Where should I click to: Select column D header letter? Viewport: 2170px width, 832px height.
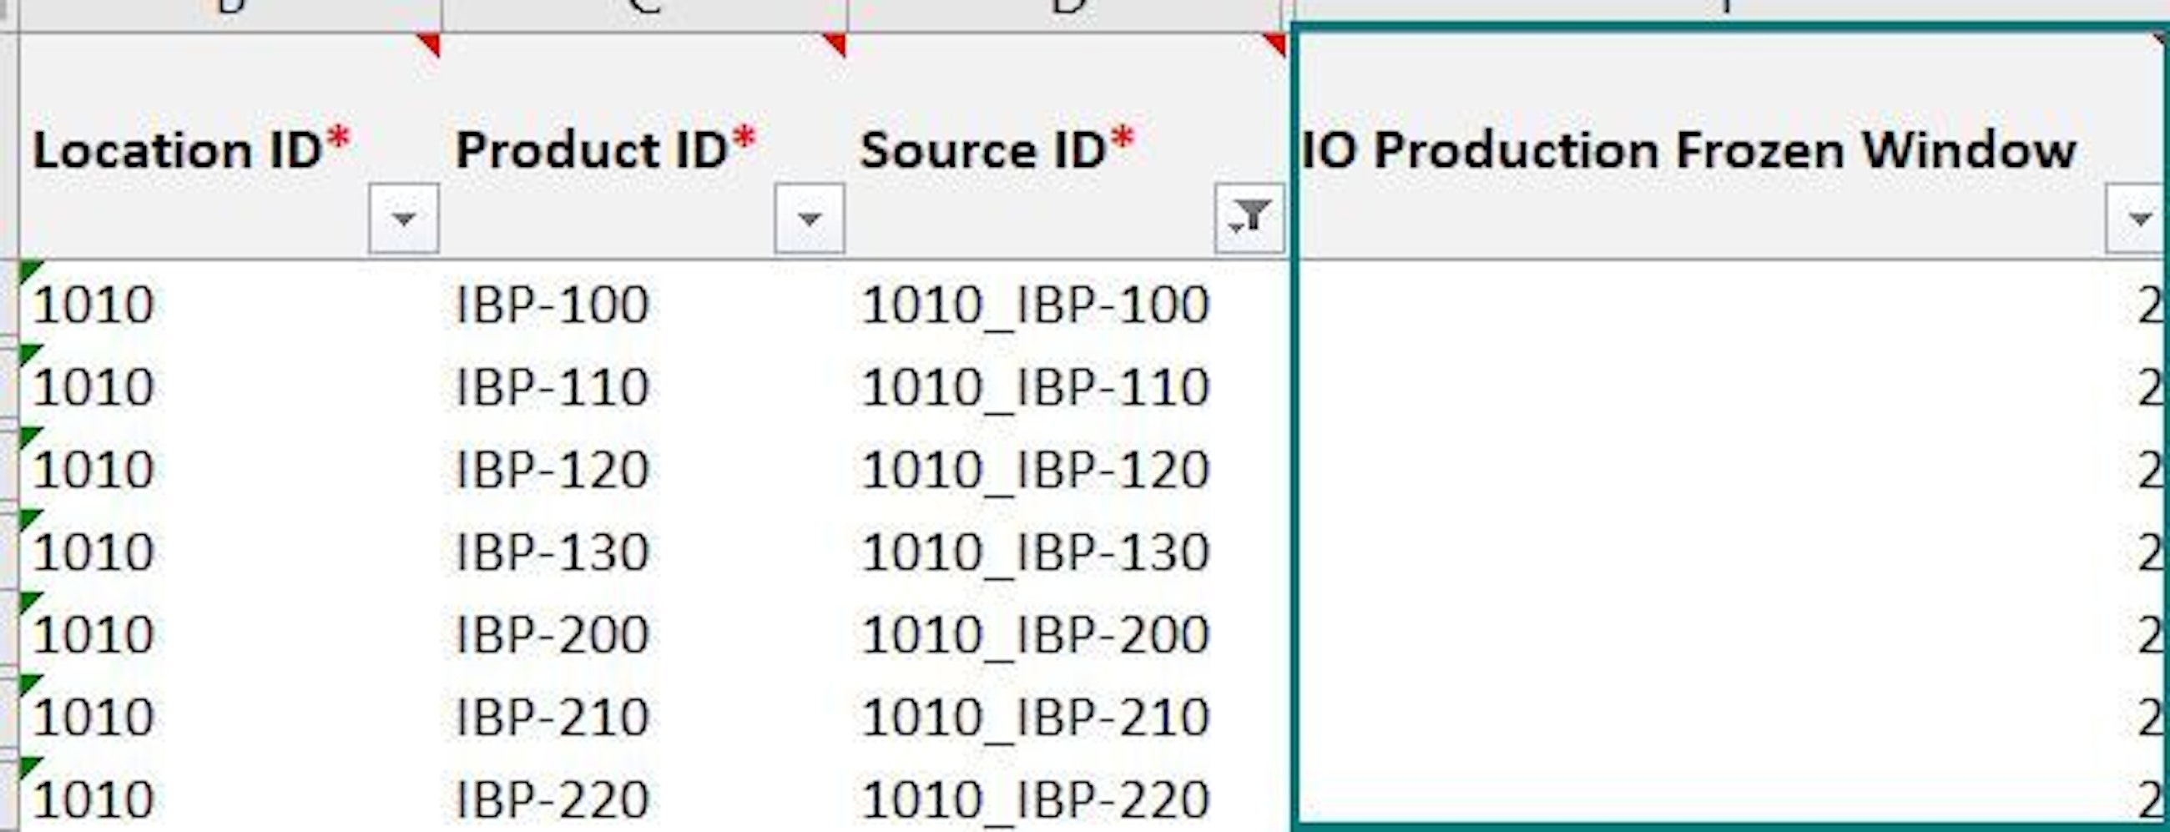coord(1067,8)
